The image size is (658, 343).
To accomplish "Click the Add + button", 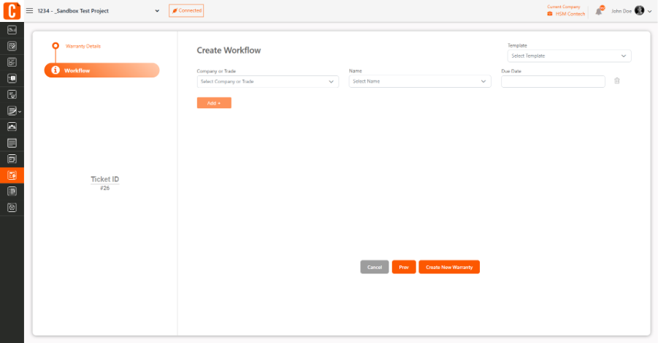I will tap(214, 103).
